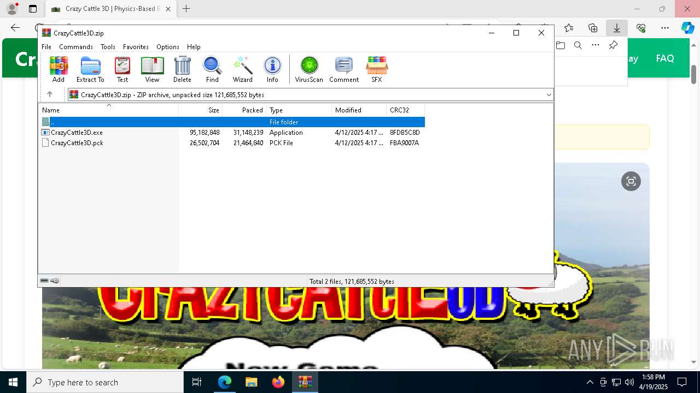Open Firefox from the taskbar

(278, 382)
